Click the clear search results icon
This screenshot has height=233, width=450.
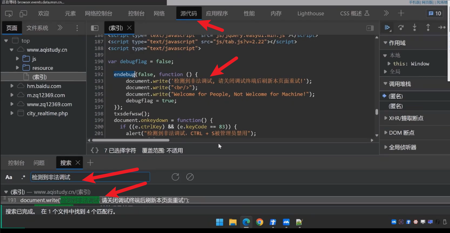pos(190,177)
